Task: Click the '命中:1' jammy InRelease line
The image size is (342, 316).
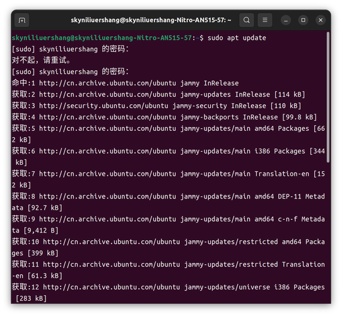Action: tap(125, 83)
